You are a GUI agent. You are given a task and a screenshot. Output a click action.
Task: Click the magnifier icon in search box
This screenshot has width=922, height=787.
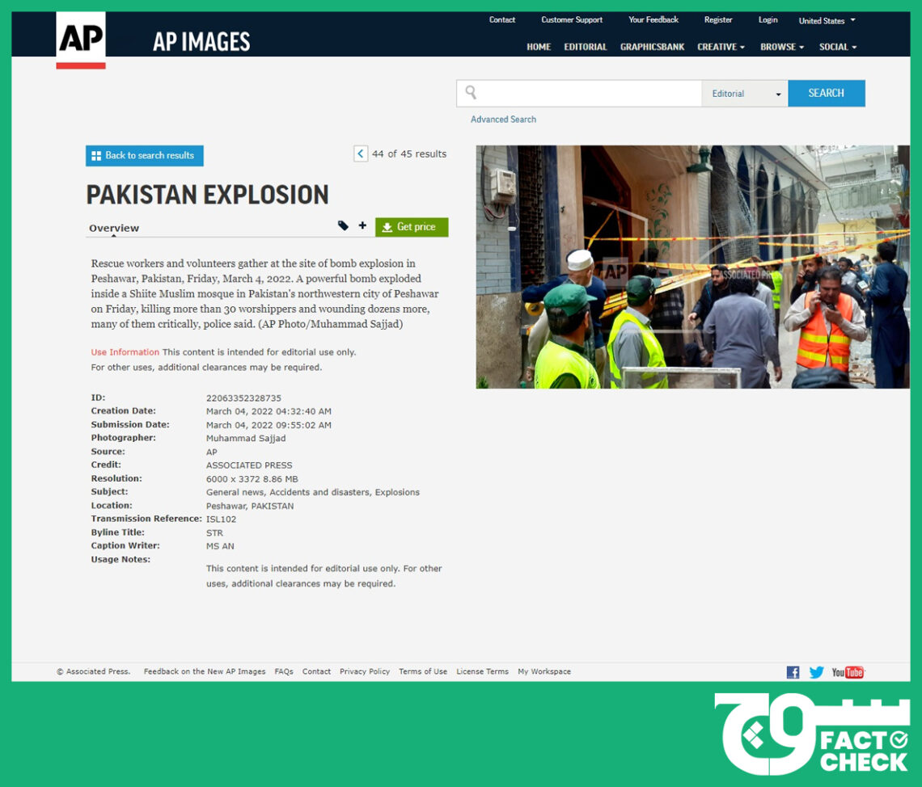tap(471, 93)
